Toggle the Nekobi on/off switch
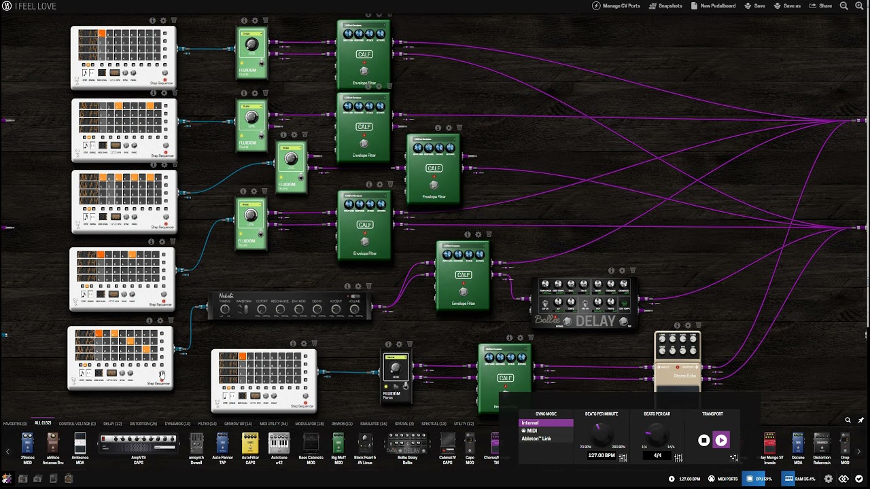The width and height of the screenshot is (870, 489). click(354, 296)
